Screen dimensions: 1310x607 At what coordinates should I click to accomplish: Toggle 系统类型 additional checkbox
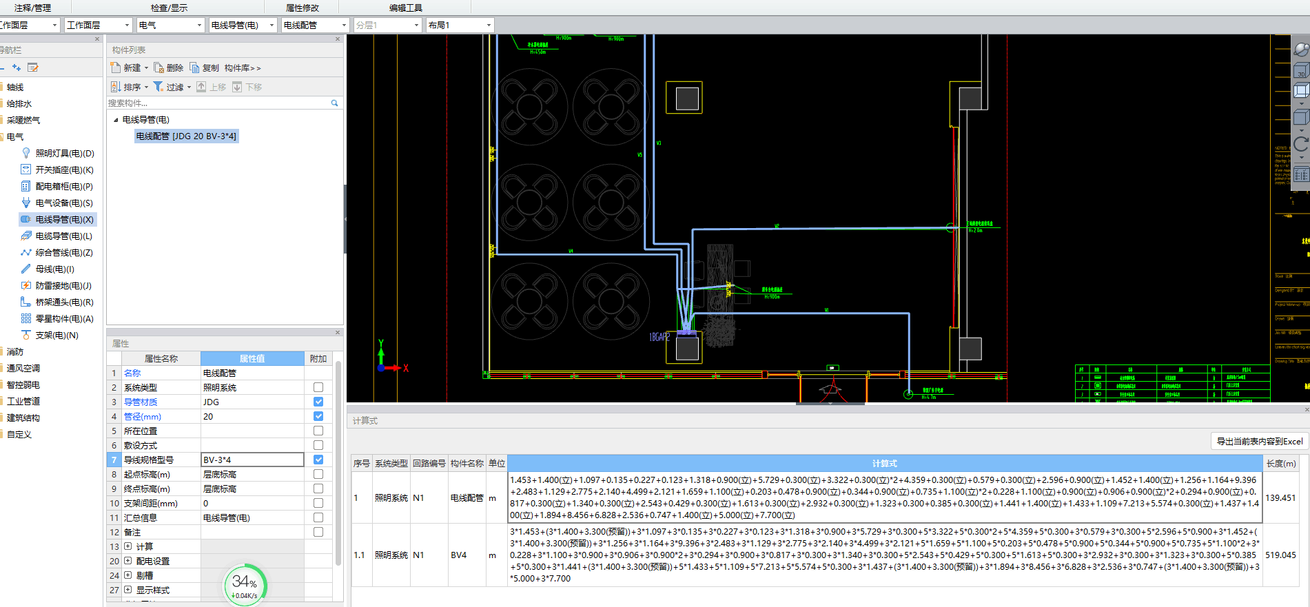(x=318, y=387)
